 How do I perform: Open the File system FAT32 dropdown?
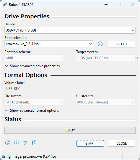tap(34, 102)
